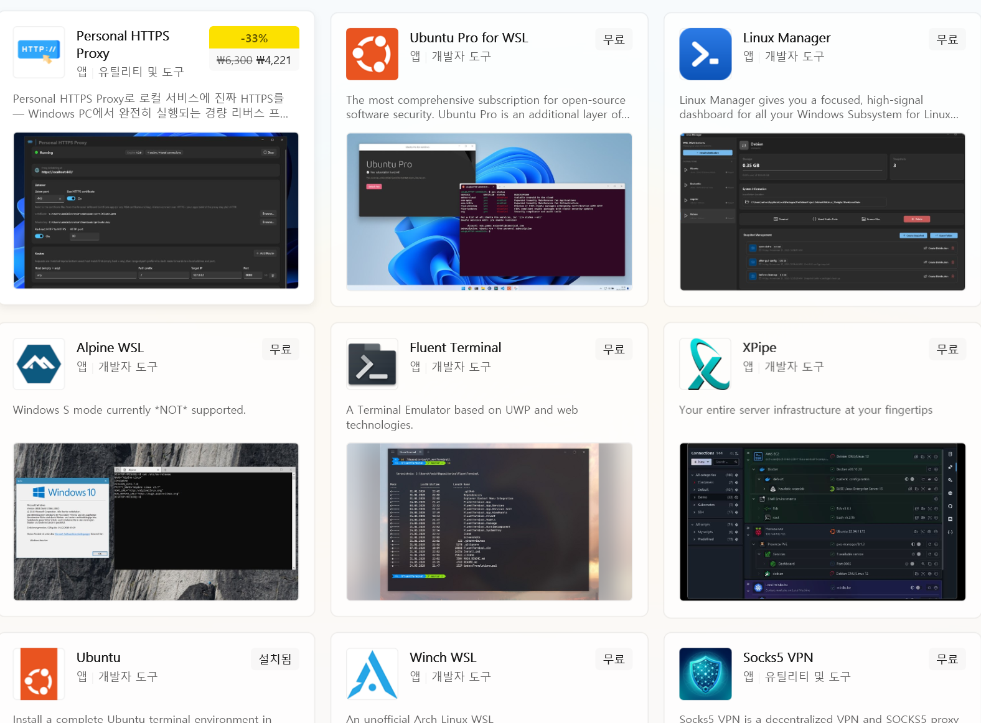
Task: Click '개발자 도구' category under XPipe
Action: pyautogui.click(x=794, y=367)
